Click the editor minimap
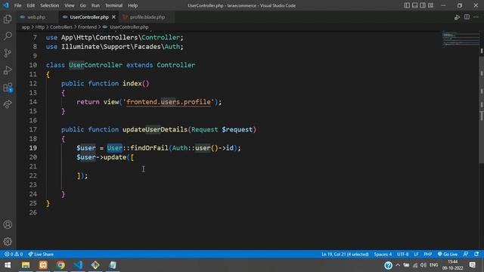Viewport: 484px width, 272px height. [461, 39]
